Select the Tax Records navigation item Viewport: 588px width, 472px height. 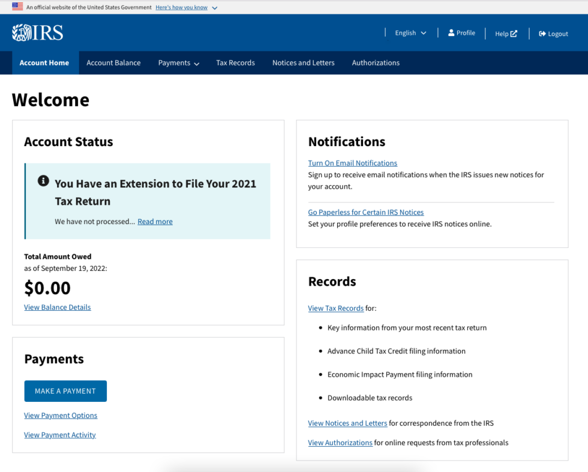click(x=235, y=62)
